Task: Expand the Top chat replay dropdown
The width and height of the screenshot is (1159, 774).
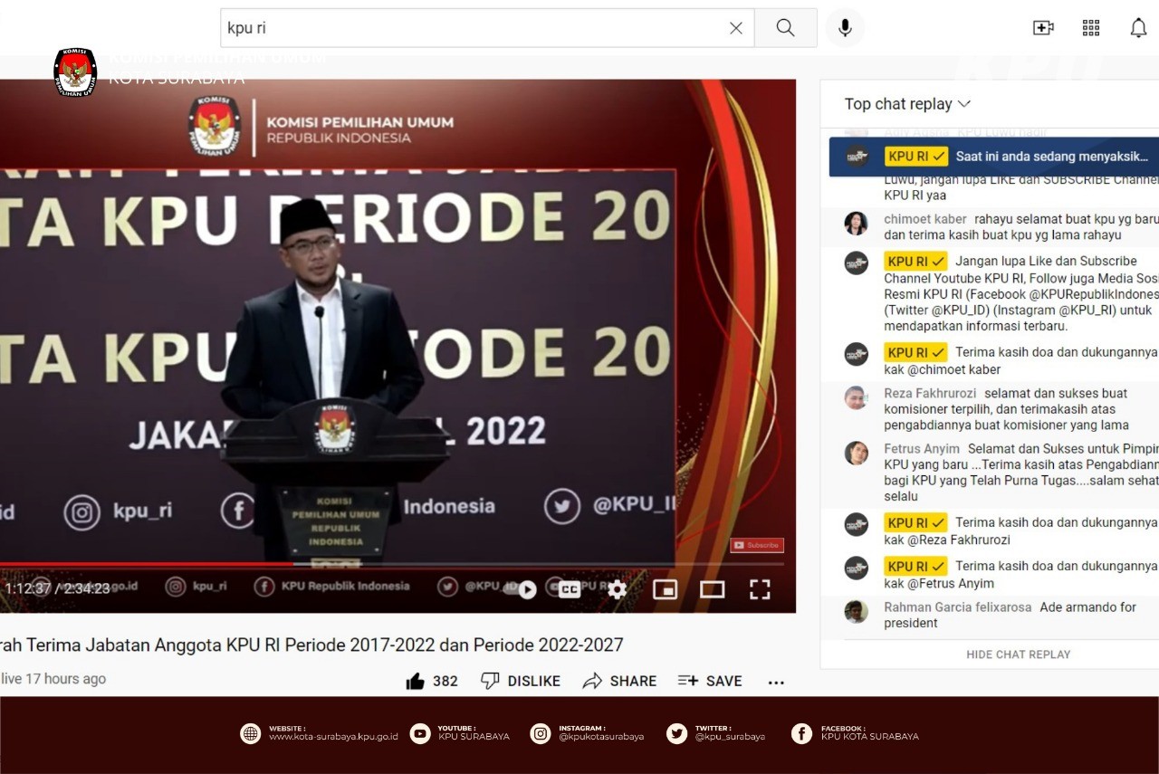Action: (907, 104)
